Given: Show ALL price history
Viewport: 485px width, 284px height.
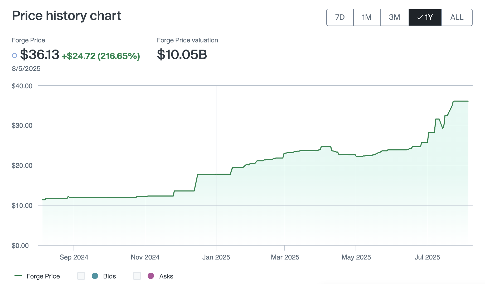Looking at the screenshot, I should (457, 17).
